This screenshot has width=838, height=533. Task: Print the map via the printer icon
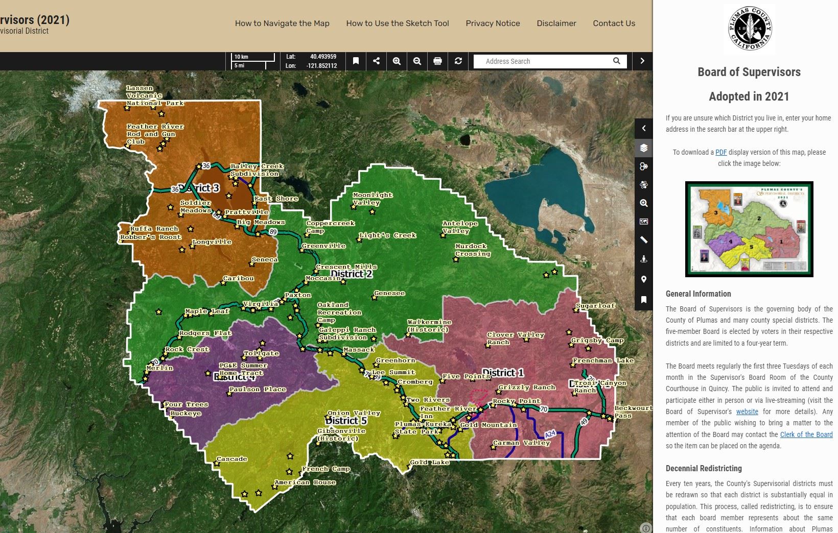point(437,61)
